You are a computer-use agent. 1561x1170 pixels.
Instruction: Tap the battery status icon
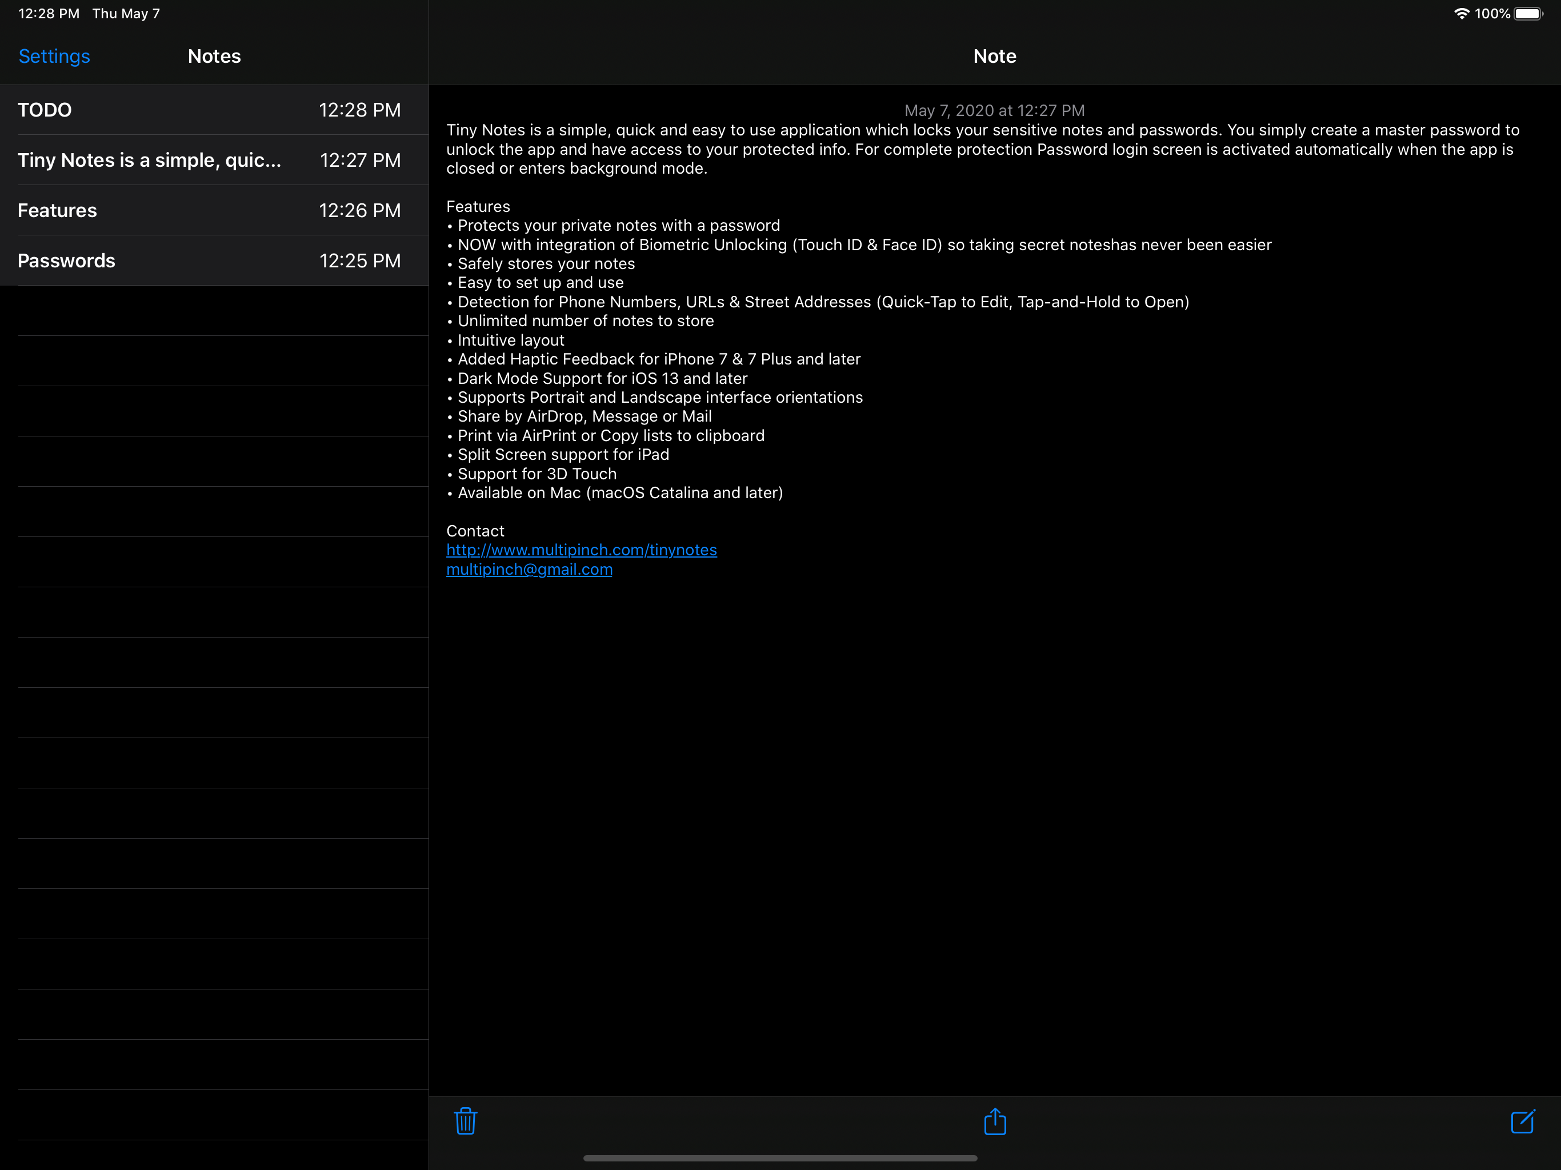[x=1528, y=13]
